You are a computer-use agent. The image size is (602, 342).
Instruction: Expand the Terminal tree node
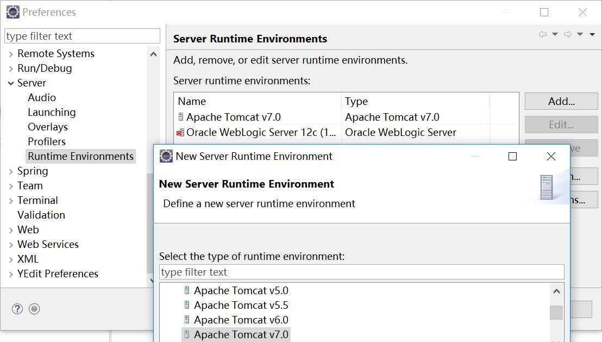[11, 201]
